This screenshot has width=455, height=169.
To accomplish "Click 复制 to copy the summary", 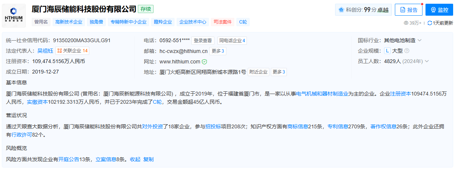I will point(148,159).
